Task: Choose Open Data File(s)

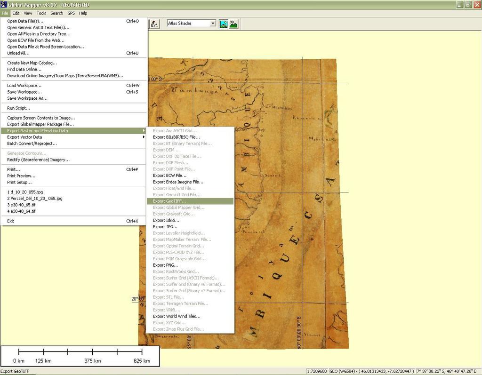Action: point(73,21)
